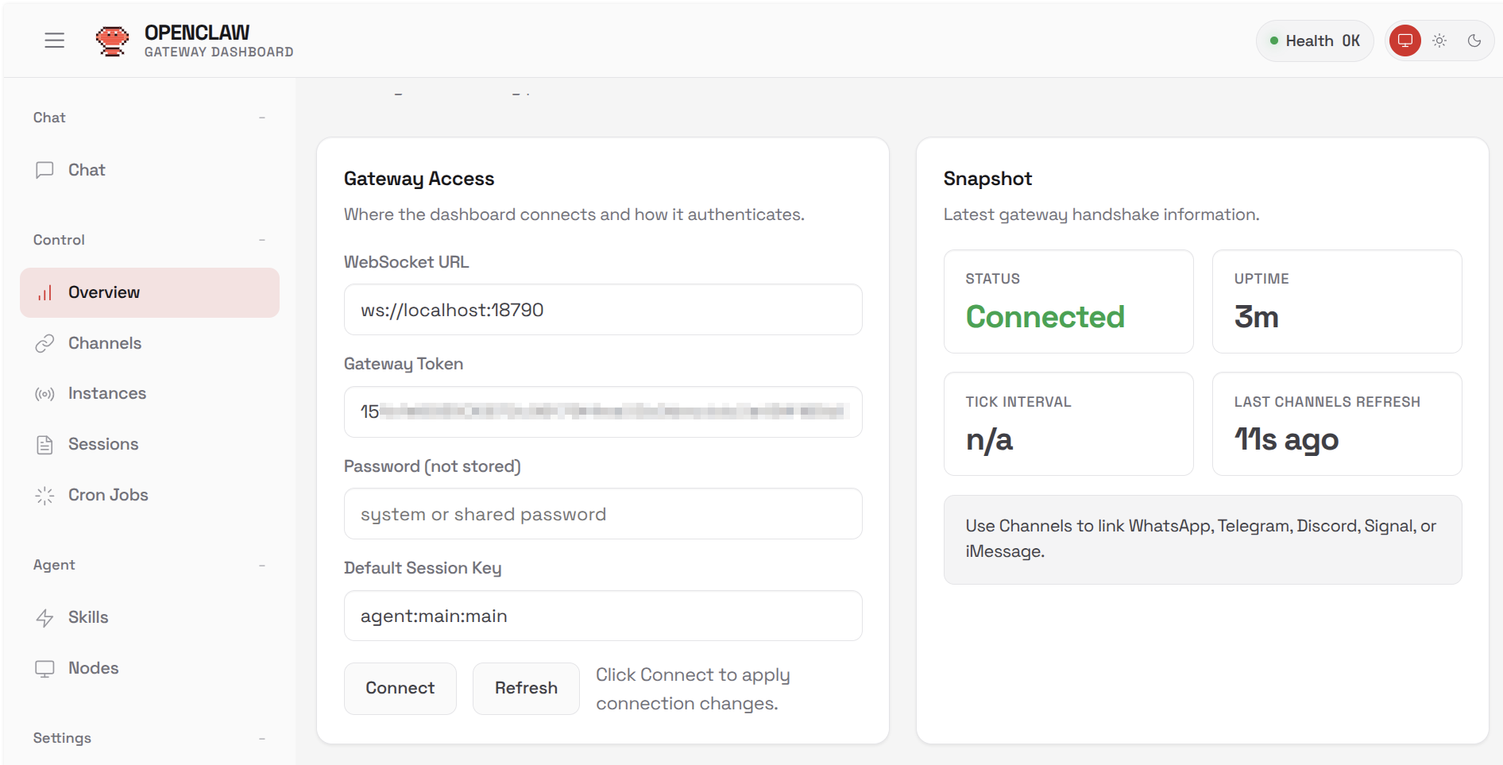
Task: Click the Skills lightning bolt icon
Action: (44, 618)
